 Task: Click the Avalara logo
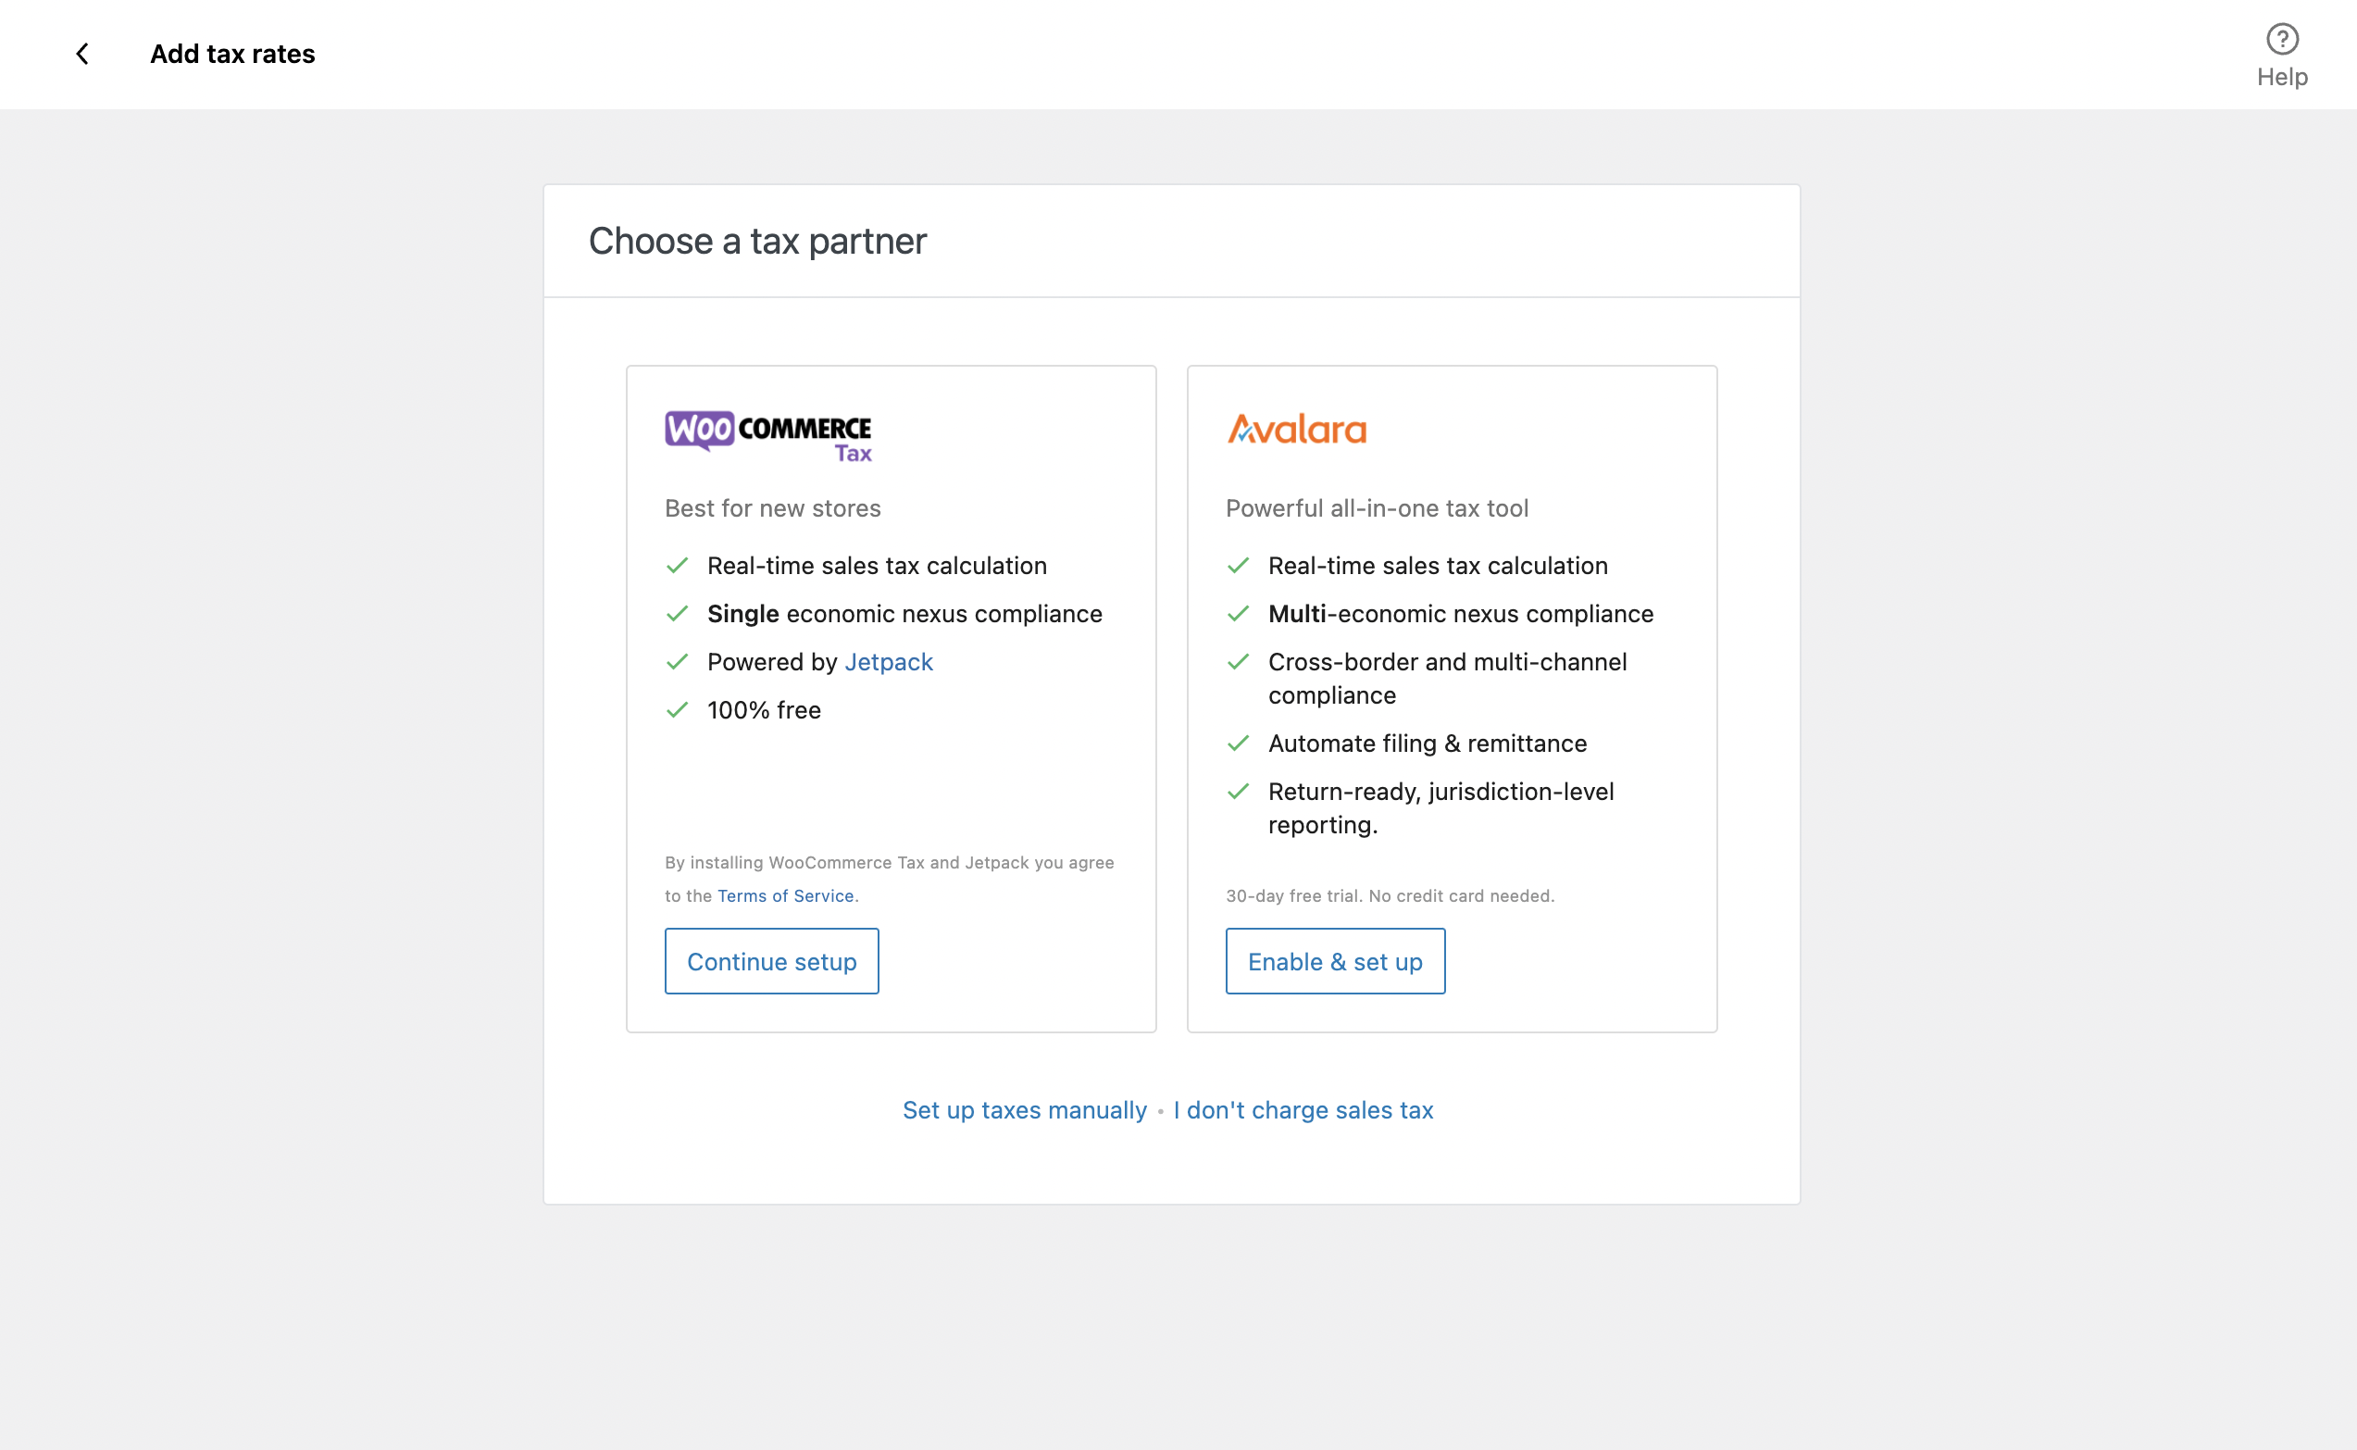(1297, 429)
